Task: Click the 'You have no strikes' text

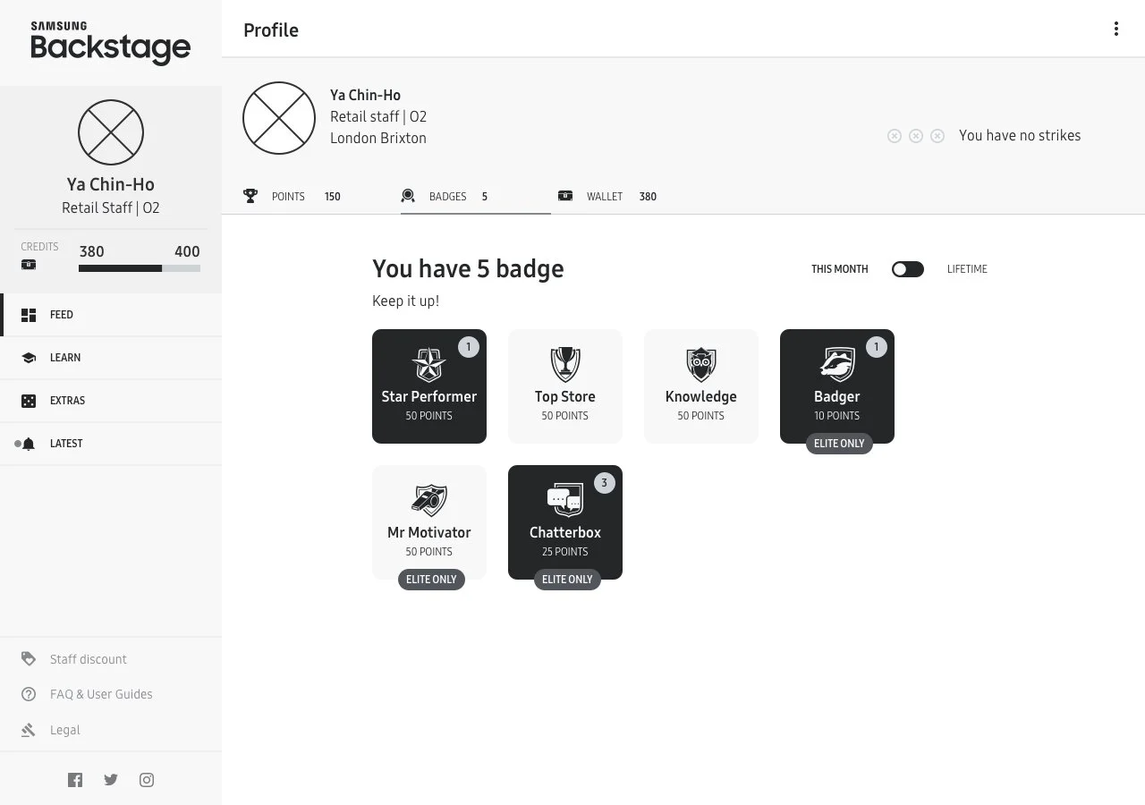Action: point(1020,136)
